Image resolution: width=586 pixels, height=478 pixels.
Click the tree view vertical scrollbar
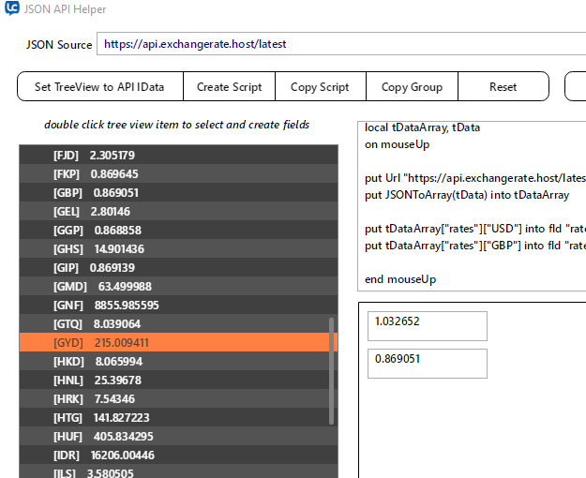pos(330,370)
